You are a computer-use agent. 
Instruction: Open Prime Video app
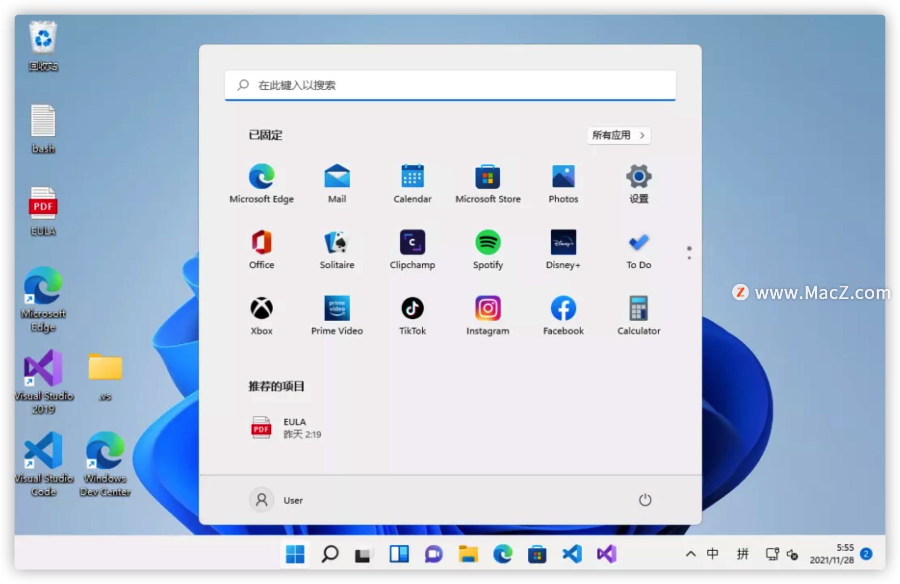point(337,315)
